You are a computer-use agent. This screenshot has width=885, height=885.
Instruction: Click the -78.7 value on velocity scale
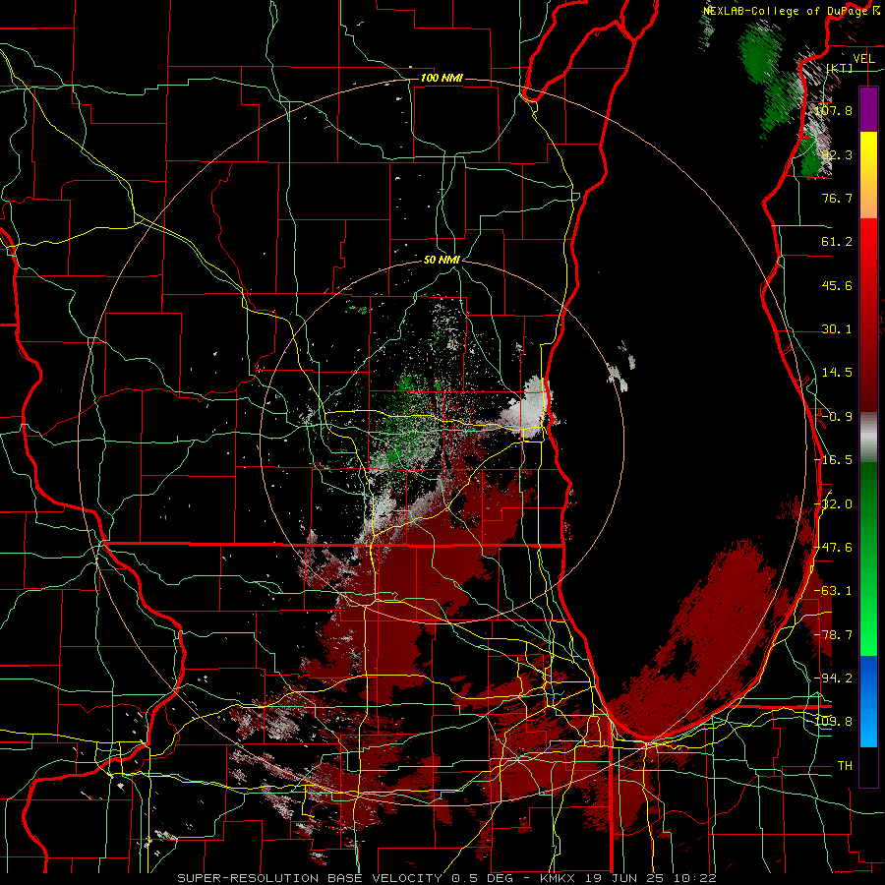(x=833, y=634)
